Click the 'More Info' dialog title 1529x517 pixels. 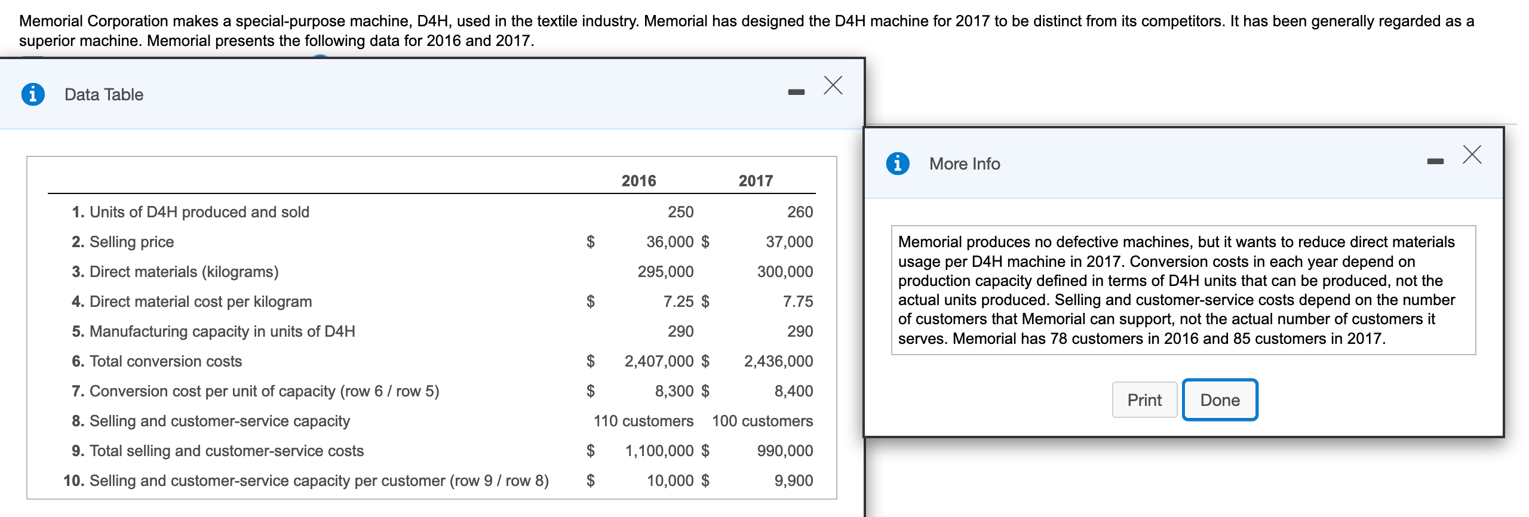(965, 164)
